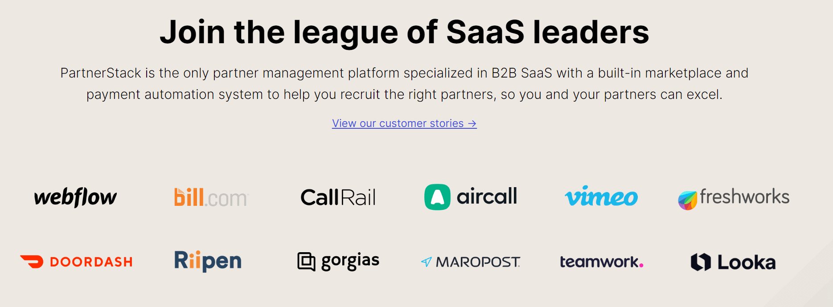
Task: Click the aircall wordmark text
Action: [x=487, y=196]
